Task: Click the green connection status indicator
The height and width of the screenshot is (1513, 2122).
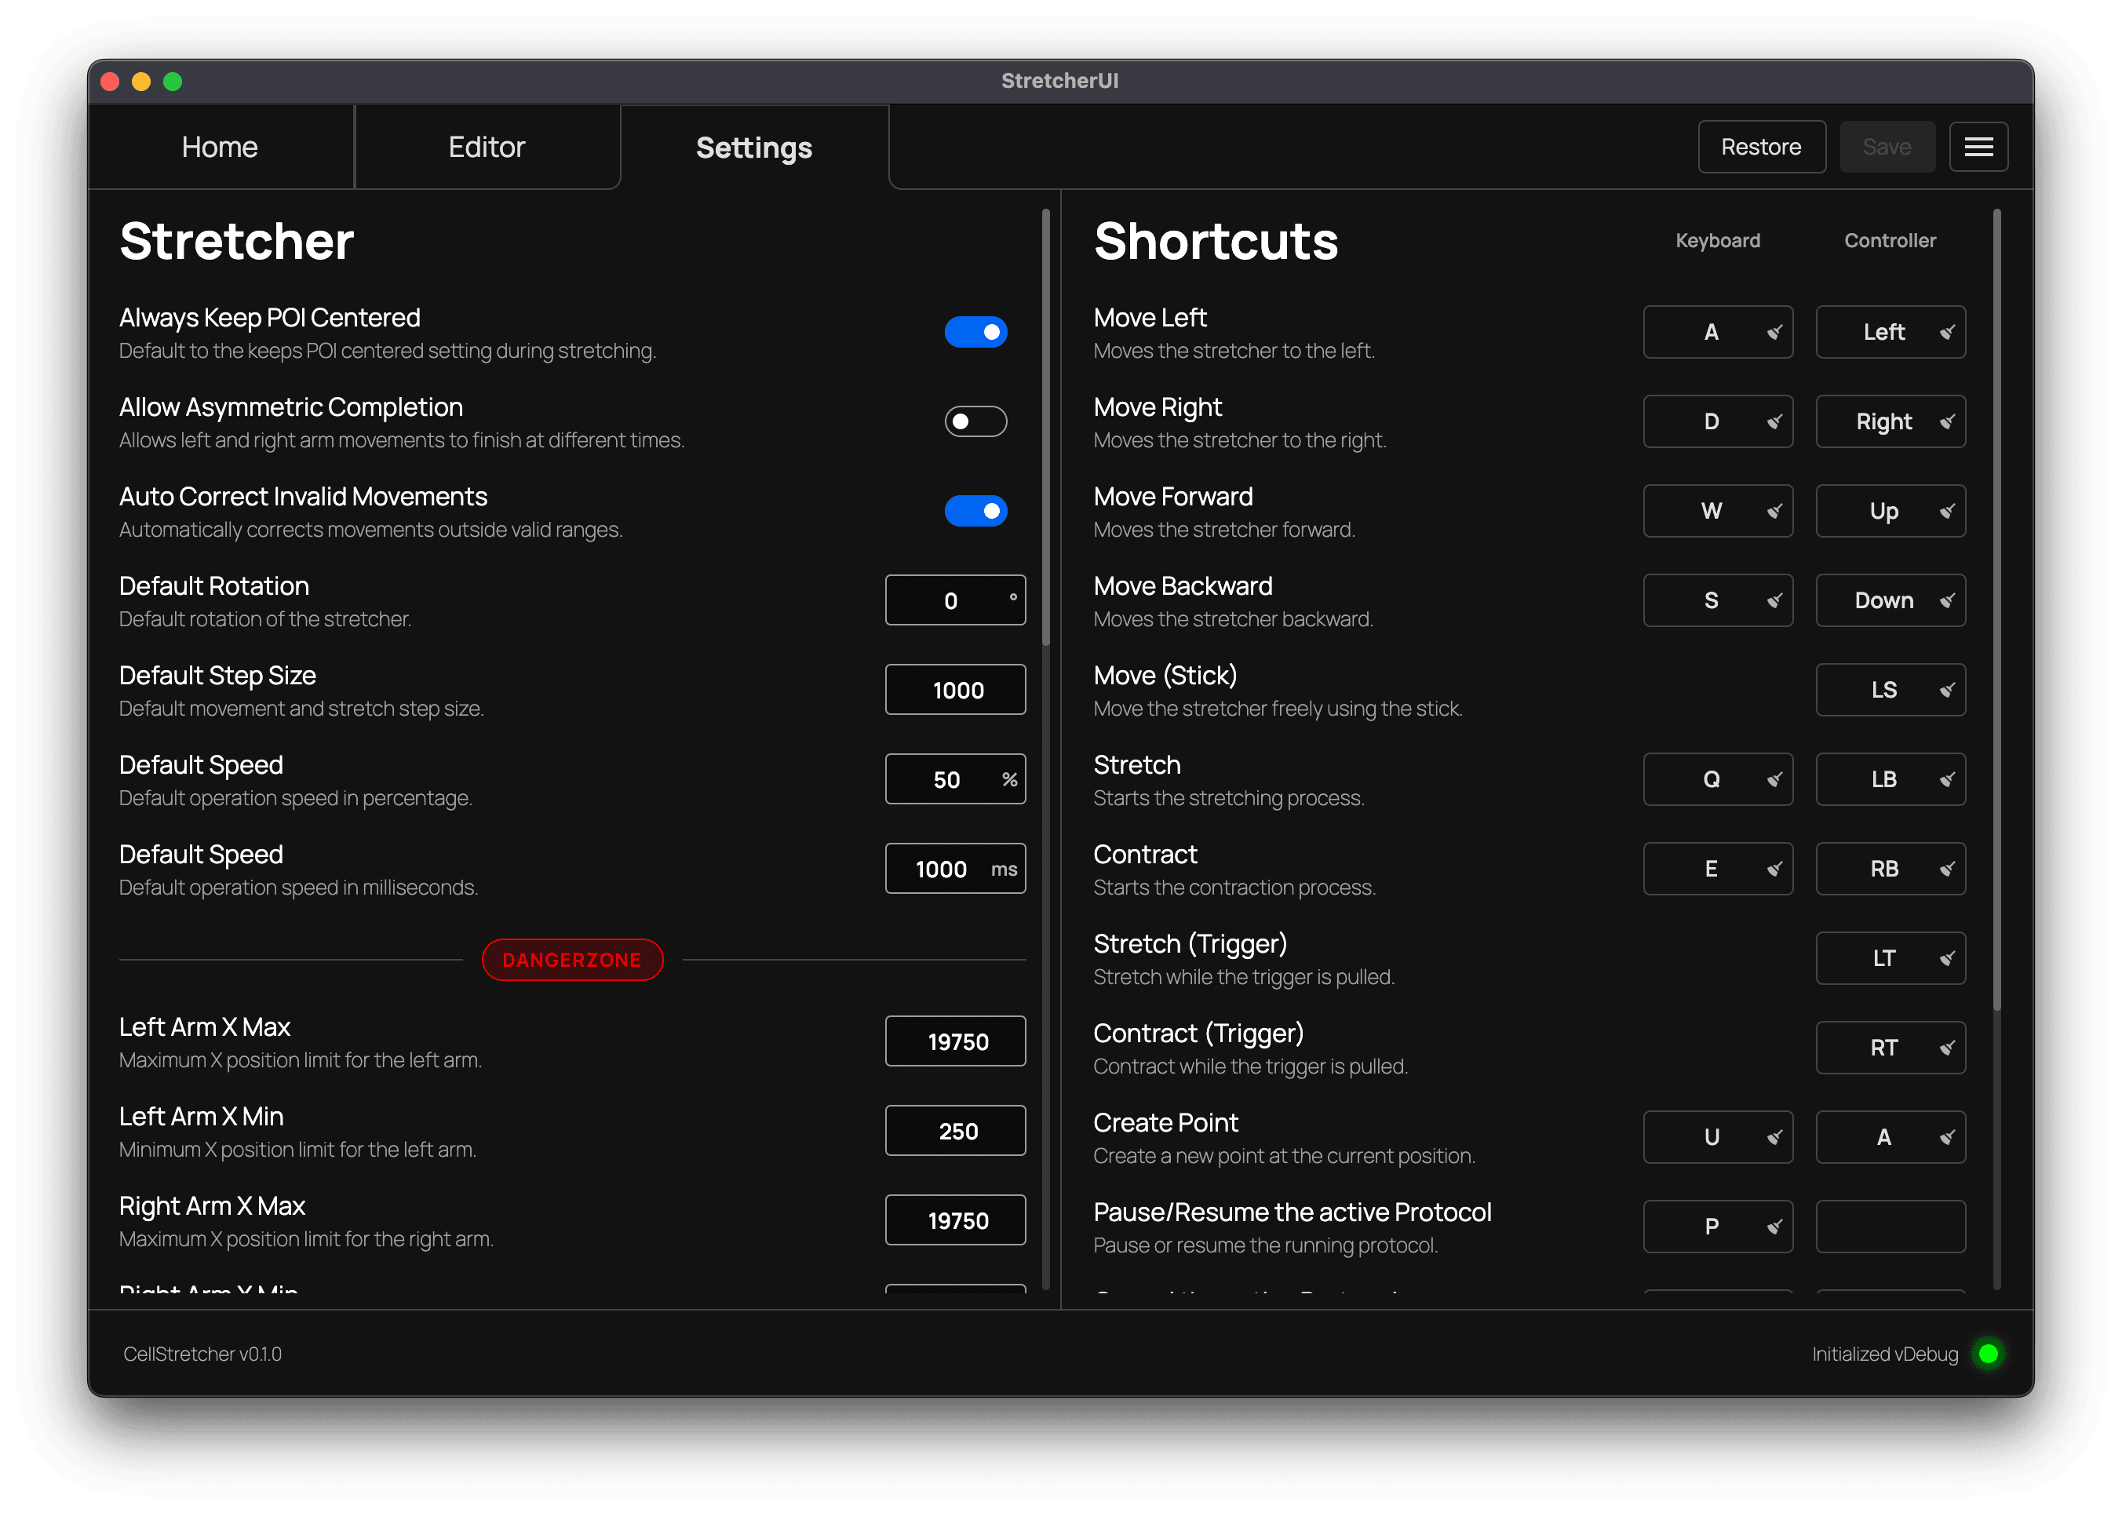Action: coord(1988,1354)
